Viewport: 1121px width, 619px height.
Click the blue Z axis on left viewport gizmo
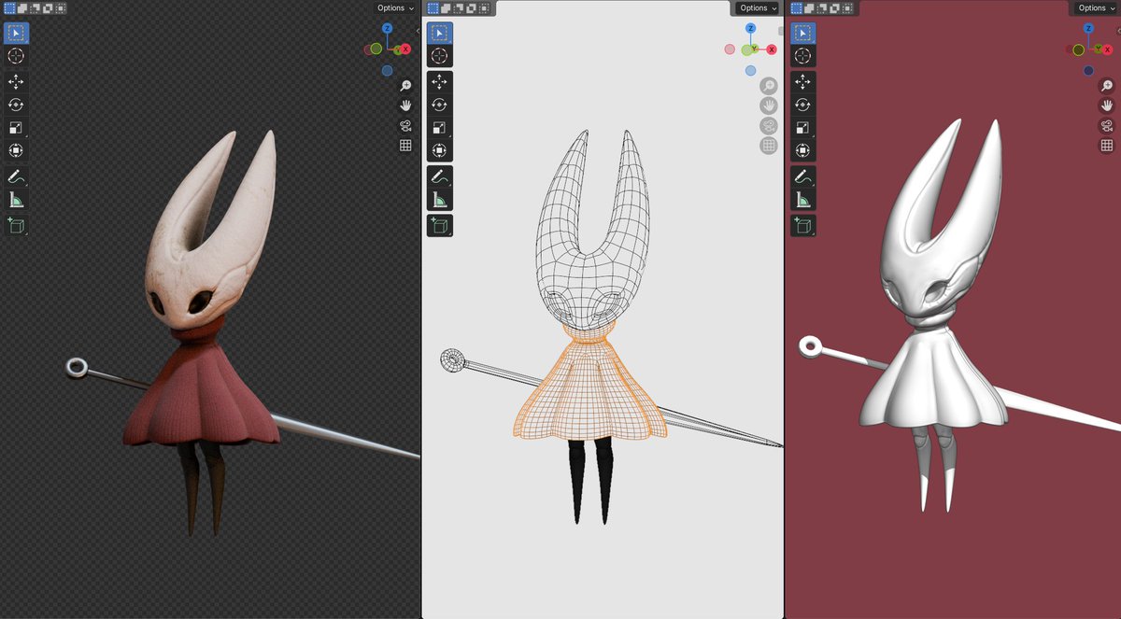tap(387, 29)
